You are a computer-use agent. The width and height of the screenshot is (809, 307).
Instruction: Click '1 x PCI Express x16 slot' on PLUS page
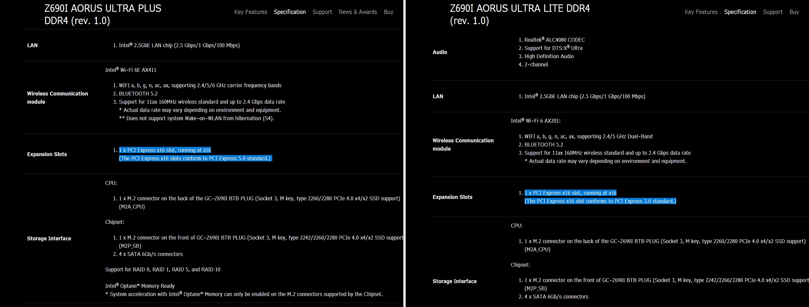pyautogui.click(x=165, y=150)
